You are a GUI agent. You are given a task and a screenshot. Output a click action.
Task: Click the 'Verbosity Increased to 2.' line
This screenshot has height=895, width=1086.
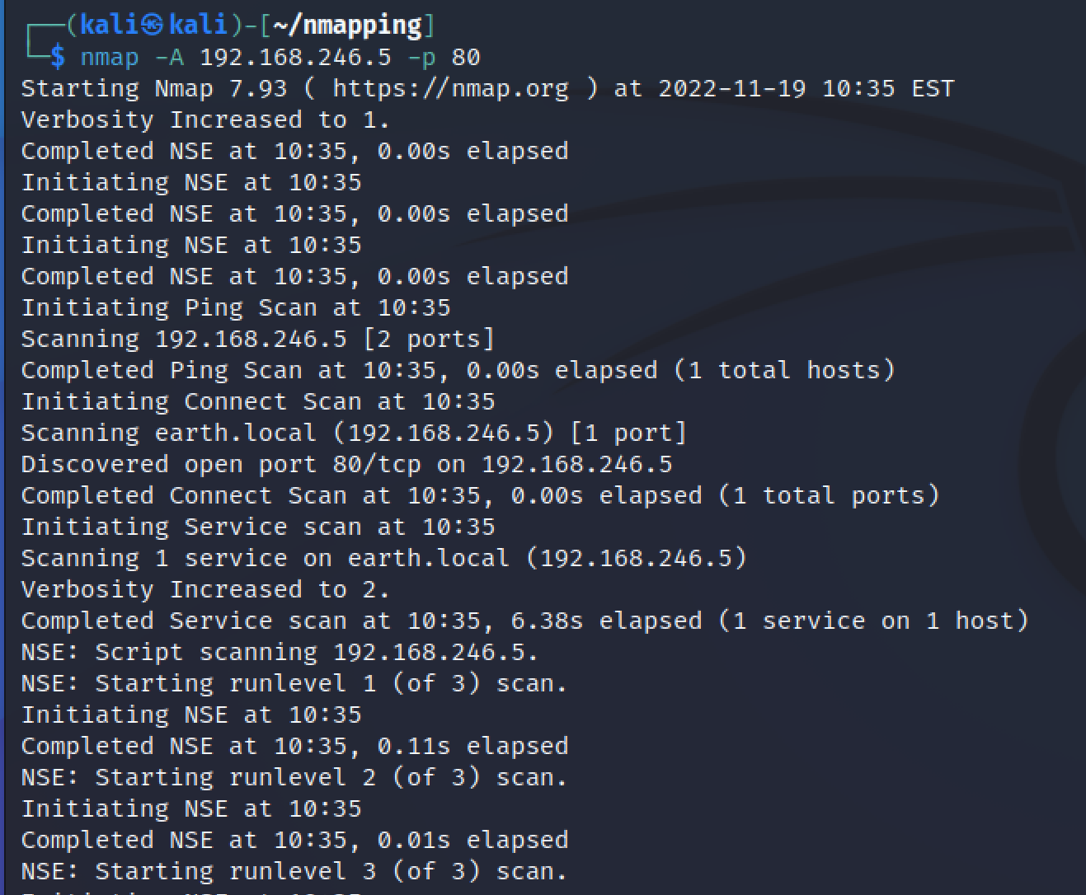205,589
